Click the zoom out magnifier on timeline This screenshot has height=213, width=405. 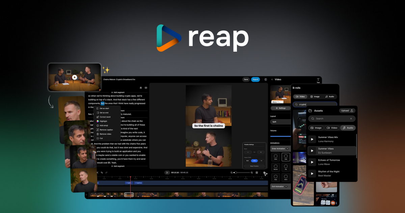point(232,172)
